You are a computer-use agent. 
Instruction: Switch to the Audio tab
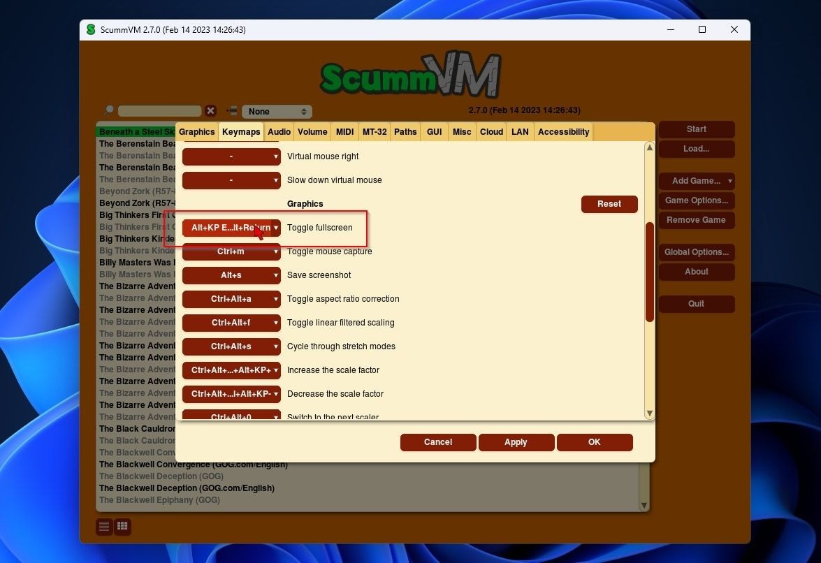[279, 132]
